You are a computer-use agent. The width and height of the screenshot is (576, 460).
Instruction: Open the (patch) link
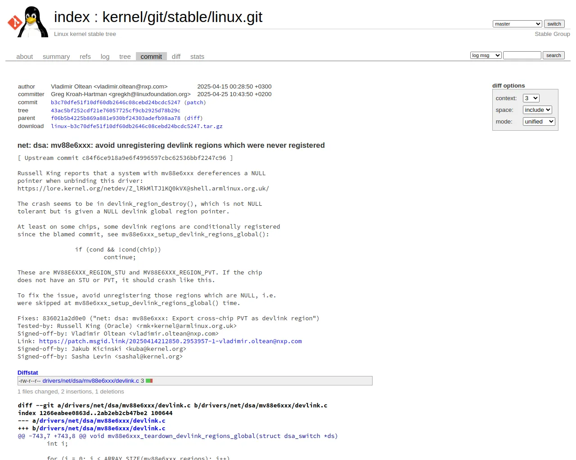(x=195, y=102)
